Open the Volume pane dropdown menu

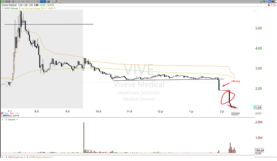click(x=17, y=120)
